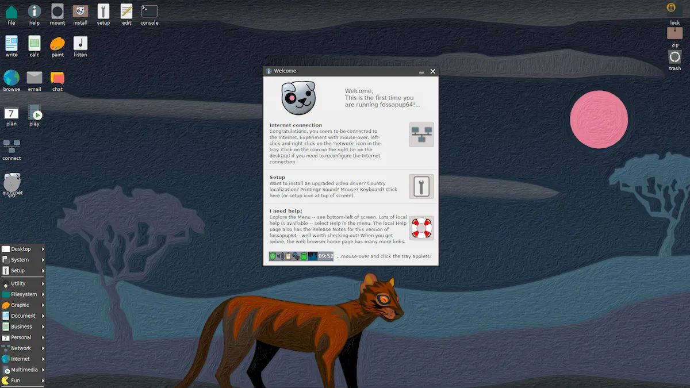The width and height of the screenshot is (690, 388).
Task: Mute audio via the speaker tray applet
Action: click(280, 256)
